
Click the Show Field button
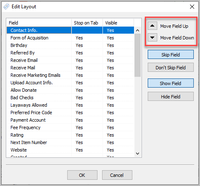coord(171,83)
